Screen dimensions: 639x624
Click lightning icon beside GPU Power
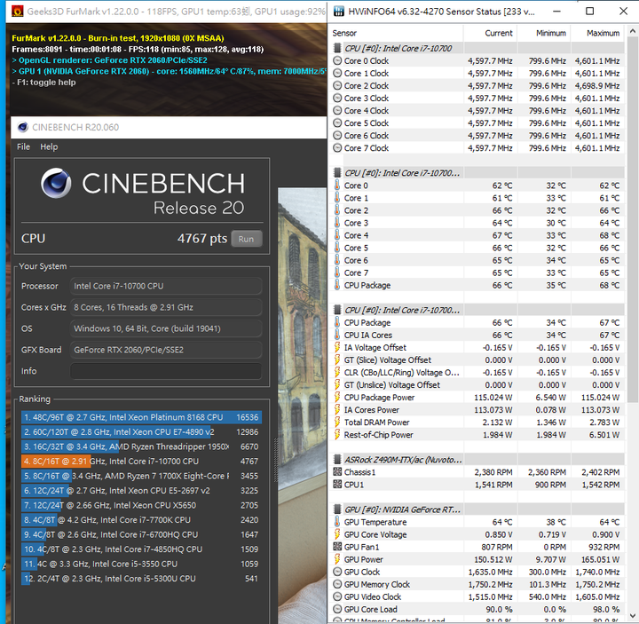pyautogui.click(x=337, y=559)
